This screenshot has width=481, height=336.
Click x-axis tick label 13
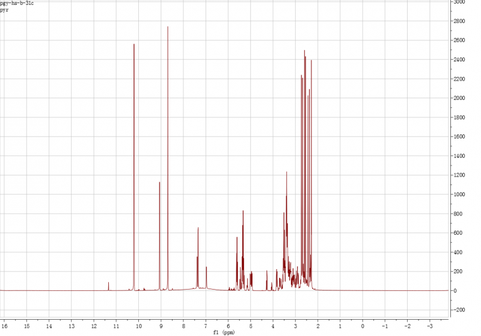point(72,326)
